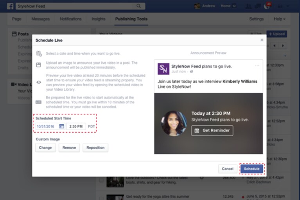Viewport: 300px width, 200px height.
Task: Click the Facebook logo icon
Action: 10,6
